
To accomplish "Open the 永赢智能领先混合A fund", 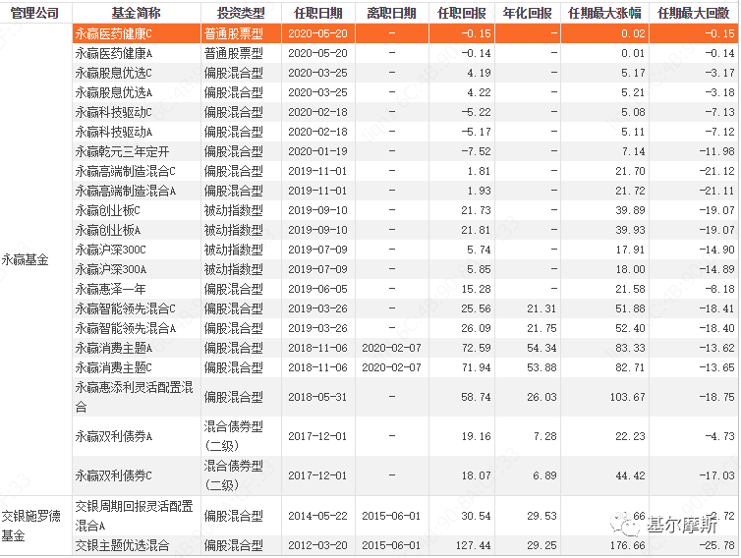I will [126, 328].
